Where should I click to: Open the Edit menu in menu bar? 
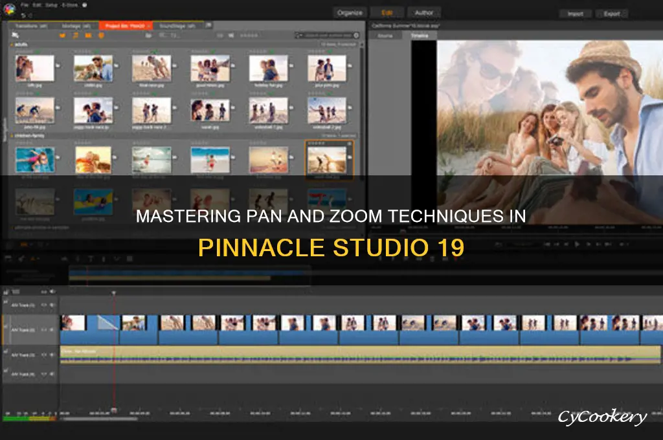(38, 5)
